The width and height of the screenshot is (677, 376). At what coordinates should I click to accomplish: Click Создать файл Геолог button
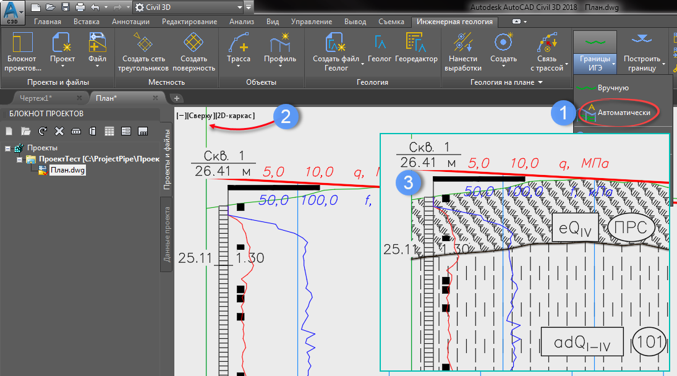[x=336, y=51]
